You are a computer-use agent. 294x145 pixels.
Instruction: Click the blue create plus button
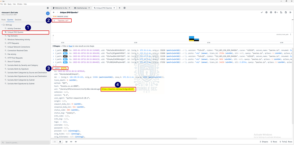point(48,13)
